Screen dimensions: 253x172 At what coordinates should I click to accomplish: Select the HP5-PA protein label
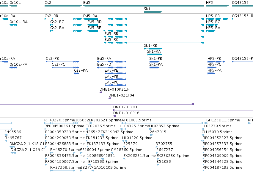click(x=214, y=70)
